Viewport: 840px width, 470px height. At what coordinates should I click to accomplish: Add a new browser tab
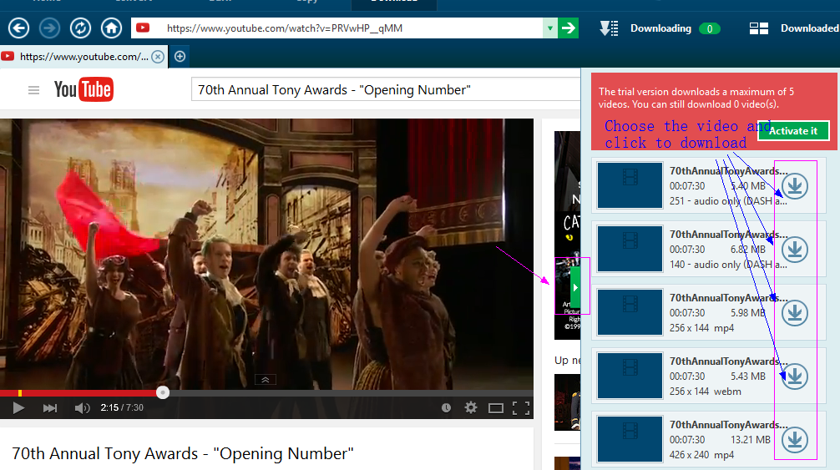[x=180, y=56]
